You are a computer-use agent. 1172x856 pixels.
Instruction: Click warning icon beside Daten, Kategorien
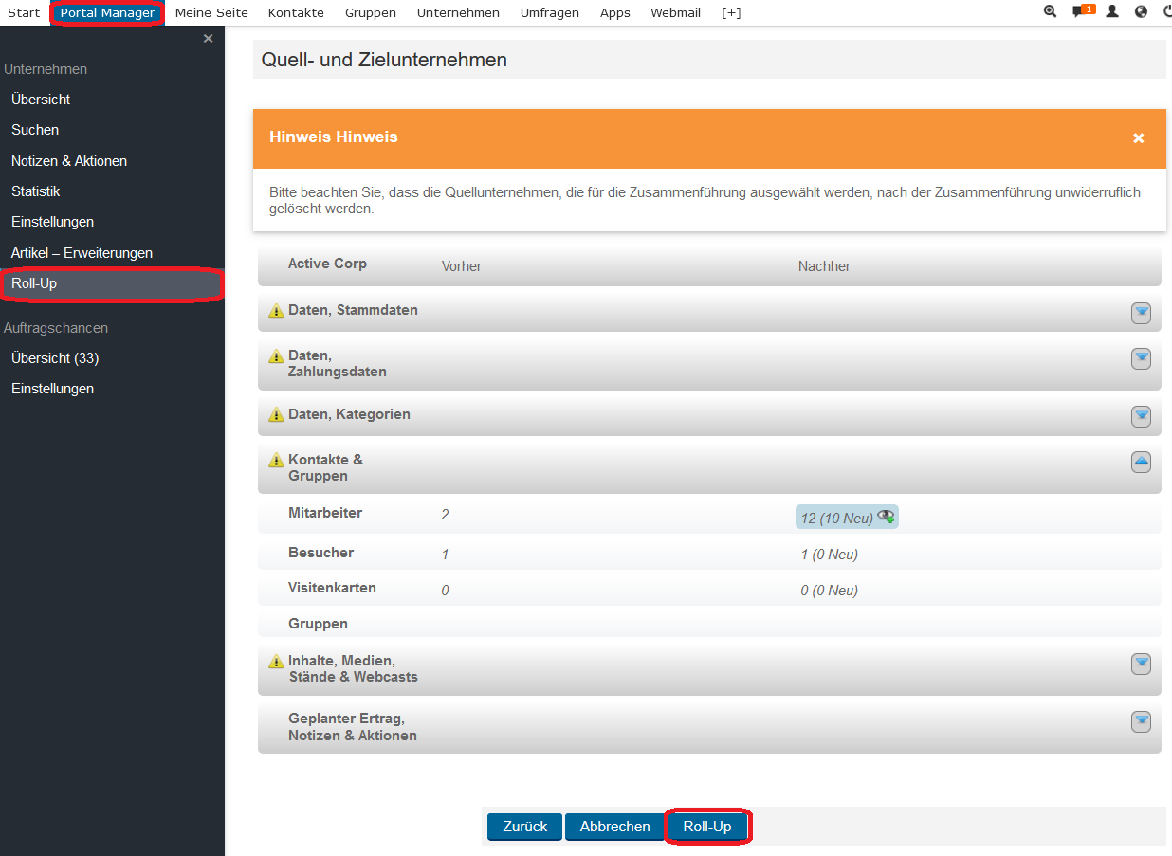pyautogui.click(x=276, y=415)
